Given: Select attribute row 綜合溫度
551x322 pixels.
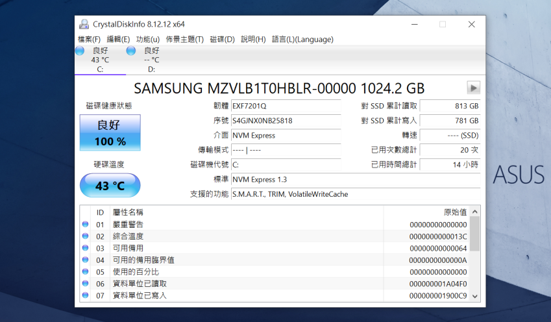Looking at the screenshot, I should point(275,236).
